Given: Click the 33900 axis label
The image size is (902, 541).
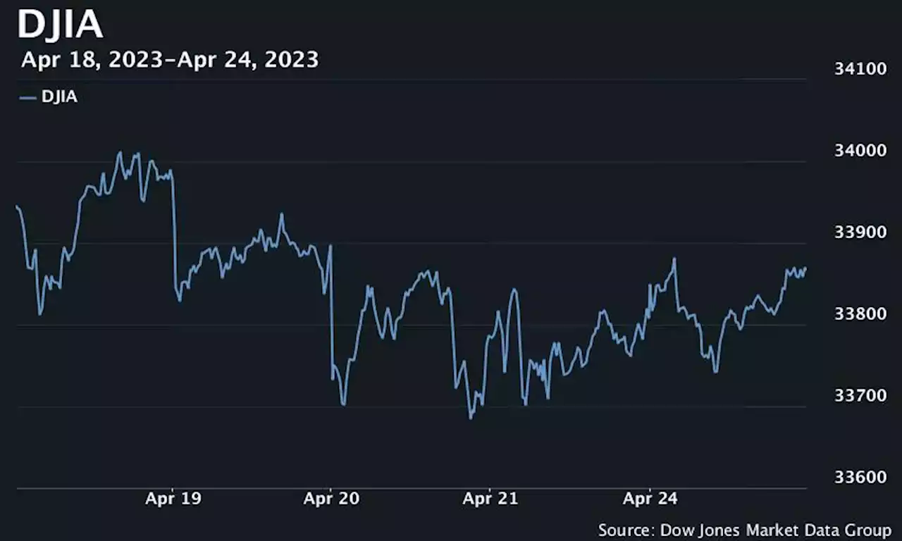Looking at the screenshot, I should [860, 232].
